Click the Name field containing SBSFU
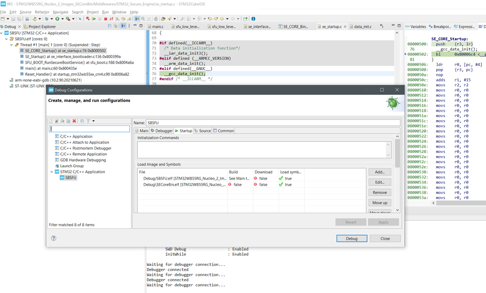This screenshot has height=293, width=486. [273, 123]
